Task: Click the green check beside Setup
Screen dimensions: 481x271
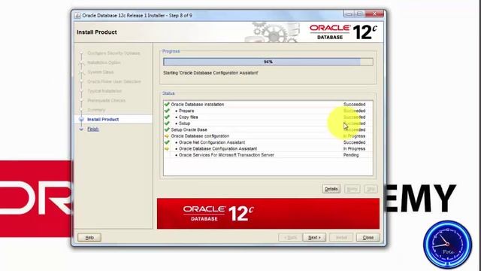Action: 167,123
